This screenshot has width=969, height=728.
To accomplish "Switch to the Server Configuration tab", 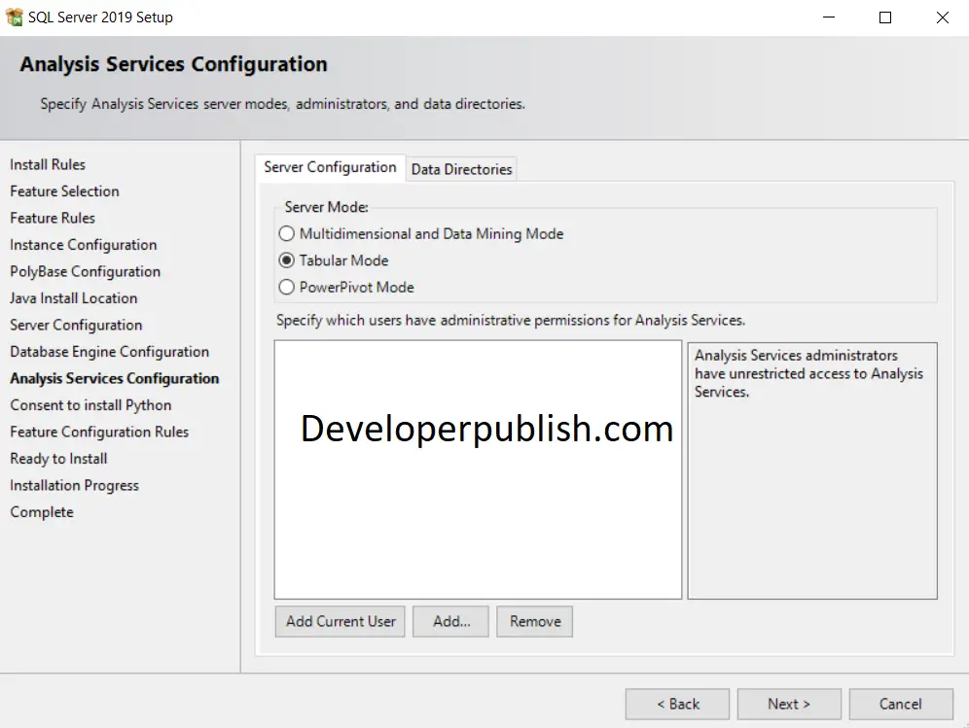I will [330, 167].
